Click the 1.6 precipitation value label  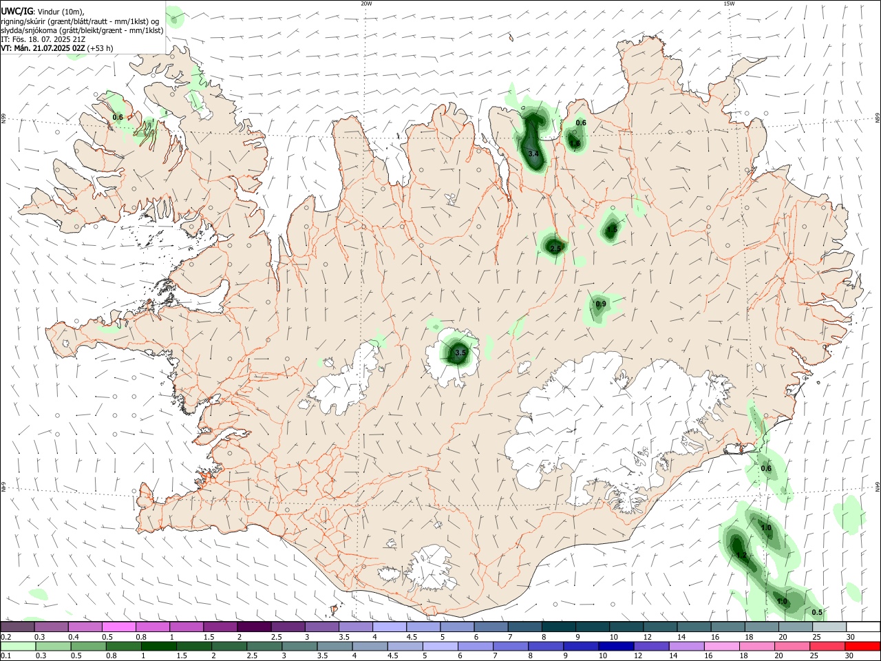tap(575, 143)
